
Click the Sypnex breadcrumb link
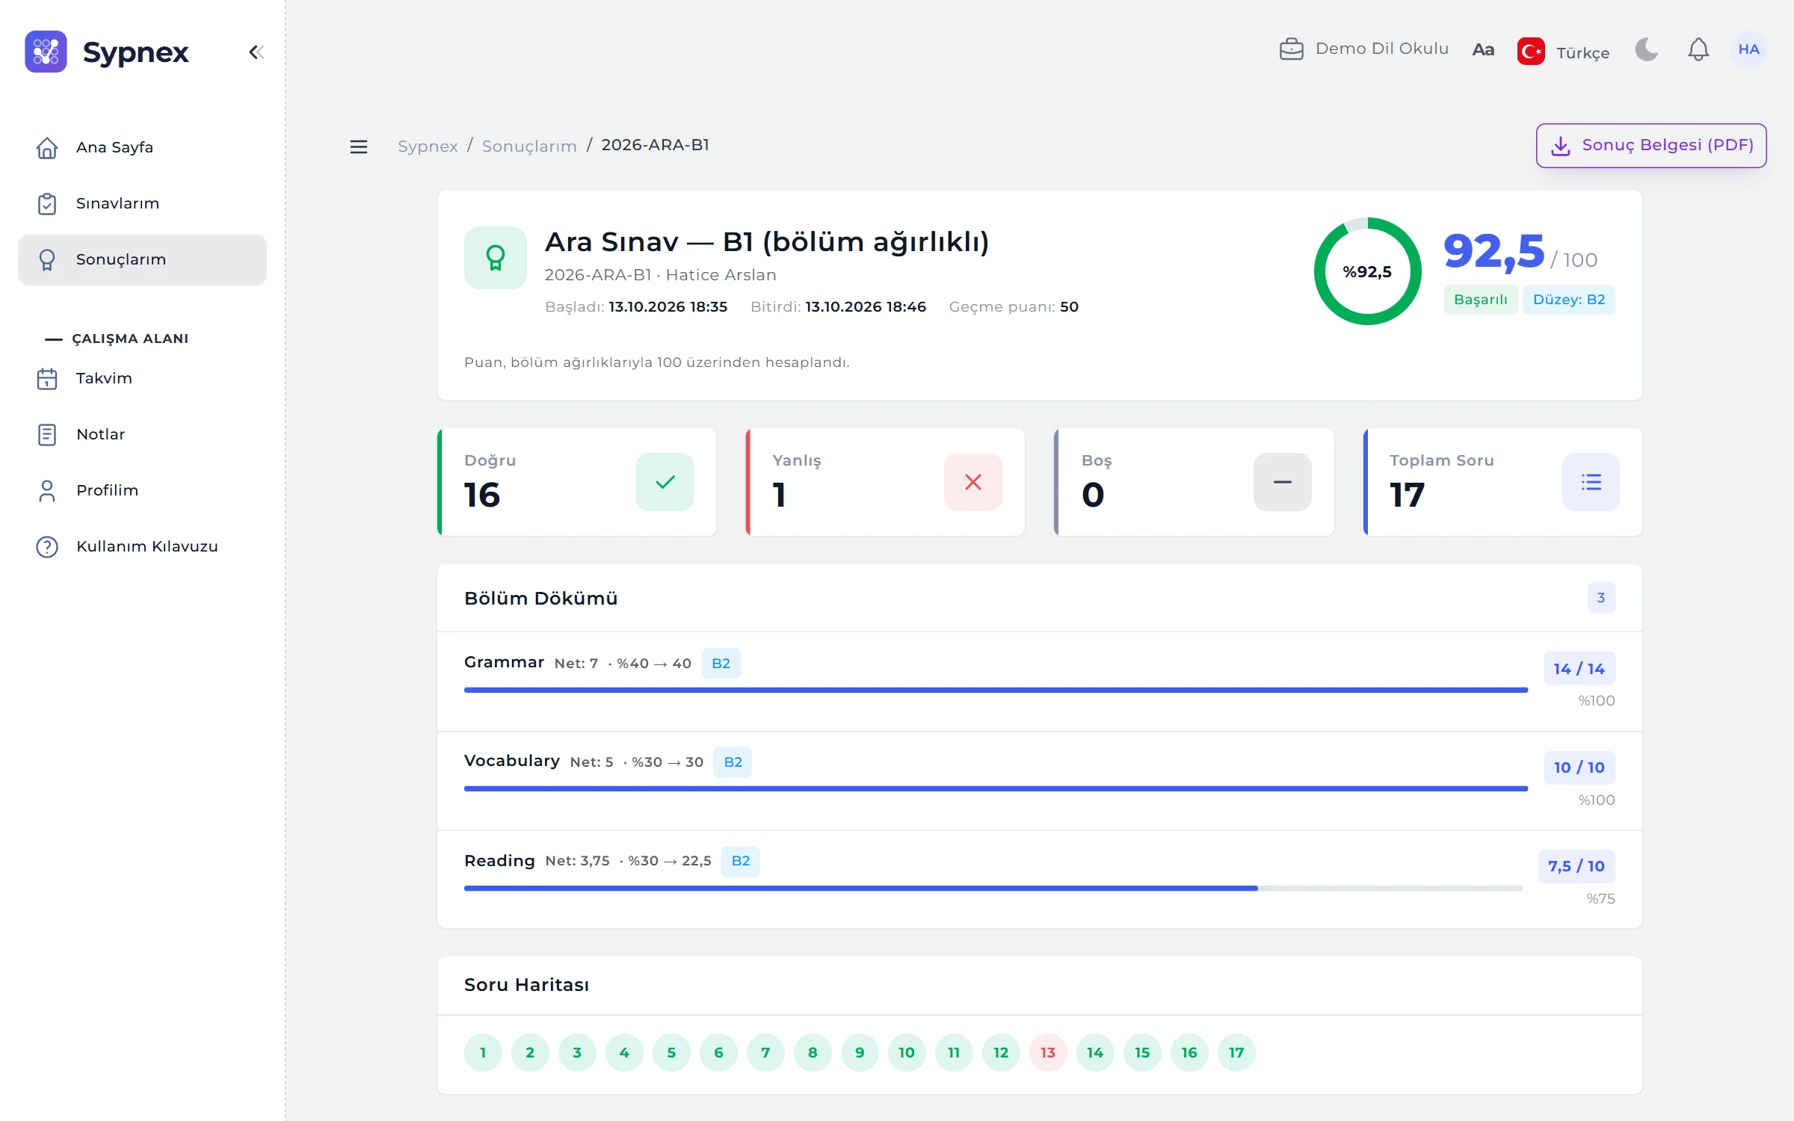[x=428, y=146]
